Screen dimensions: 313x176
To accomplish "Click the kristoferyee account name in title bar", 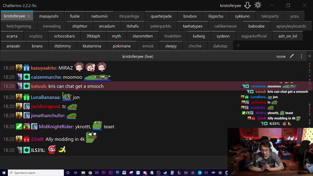I will click(x=230, y=5).
